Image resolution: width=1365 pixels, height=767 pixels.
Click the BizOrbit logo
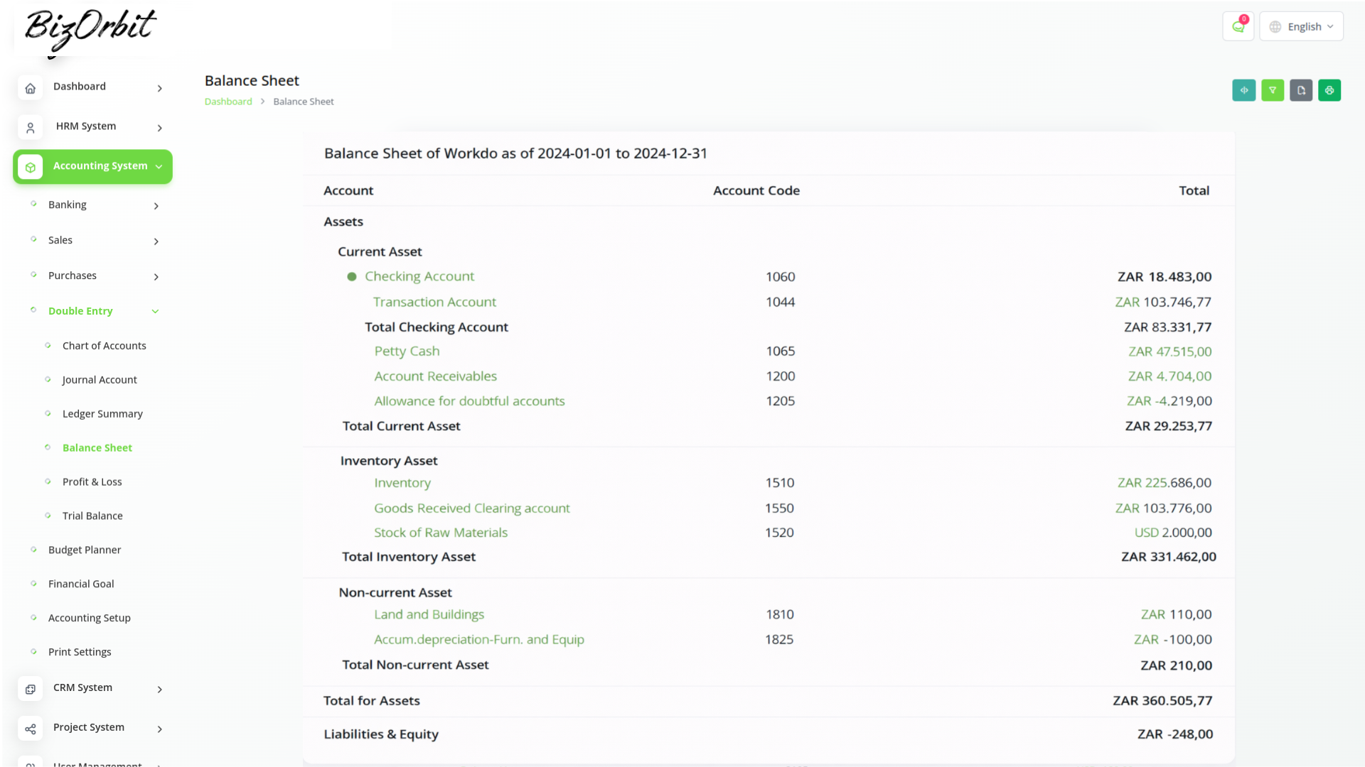(90, 30)
